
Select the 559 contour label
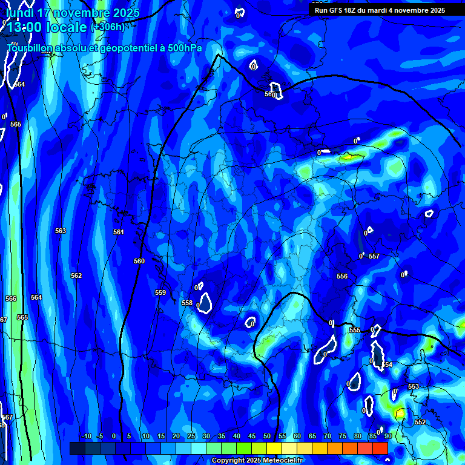160,292
